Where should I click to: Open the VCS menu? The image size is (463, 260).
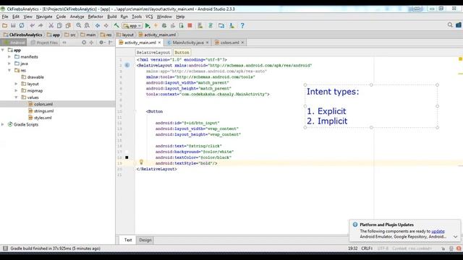(x=149, y=17)
